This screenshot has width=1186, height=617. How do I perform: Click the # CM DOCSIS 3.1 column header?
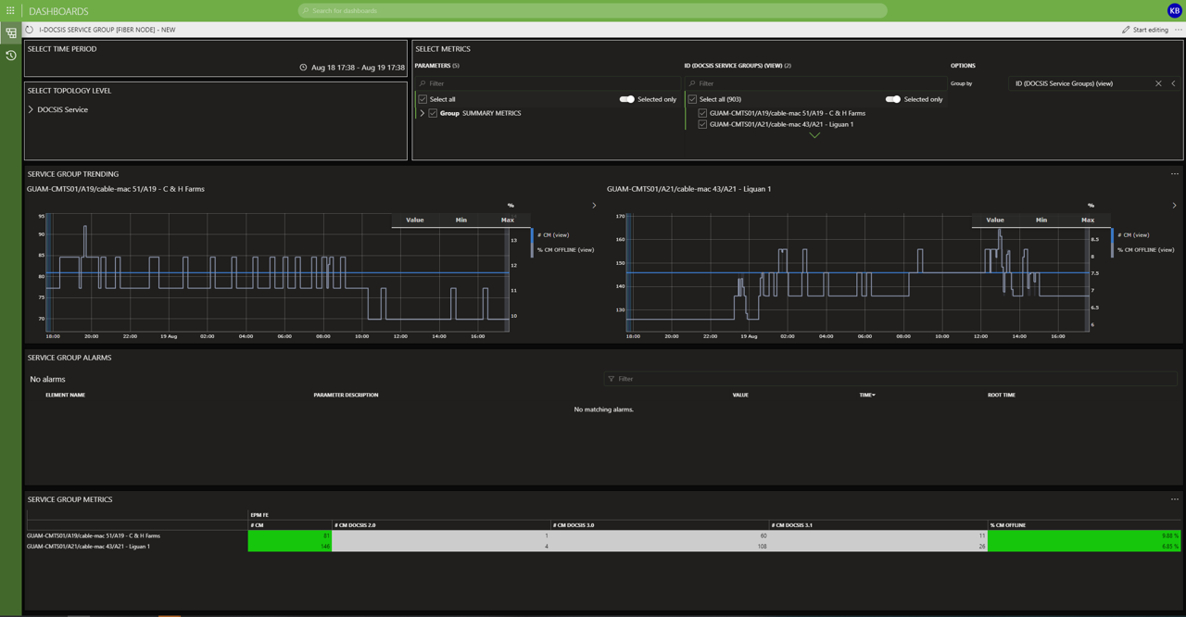coord(878,525)
